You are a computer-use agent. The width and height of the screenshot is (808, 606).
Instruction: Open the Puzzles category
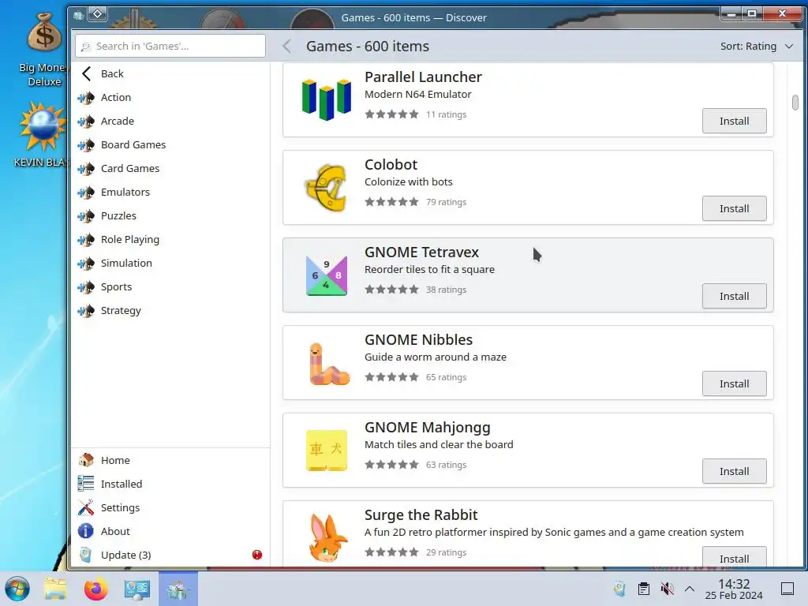click(170, 216)
